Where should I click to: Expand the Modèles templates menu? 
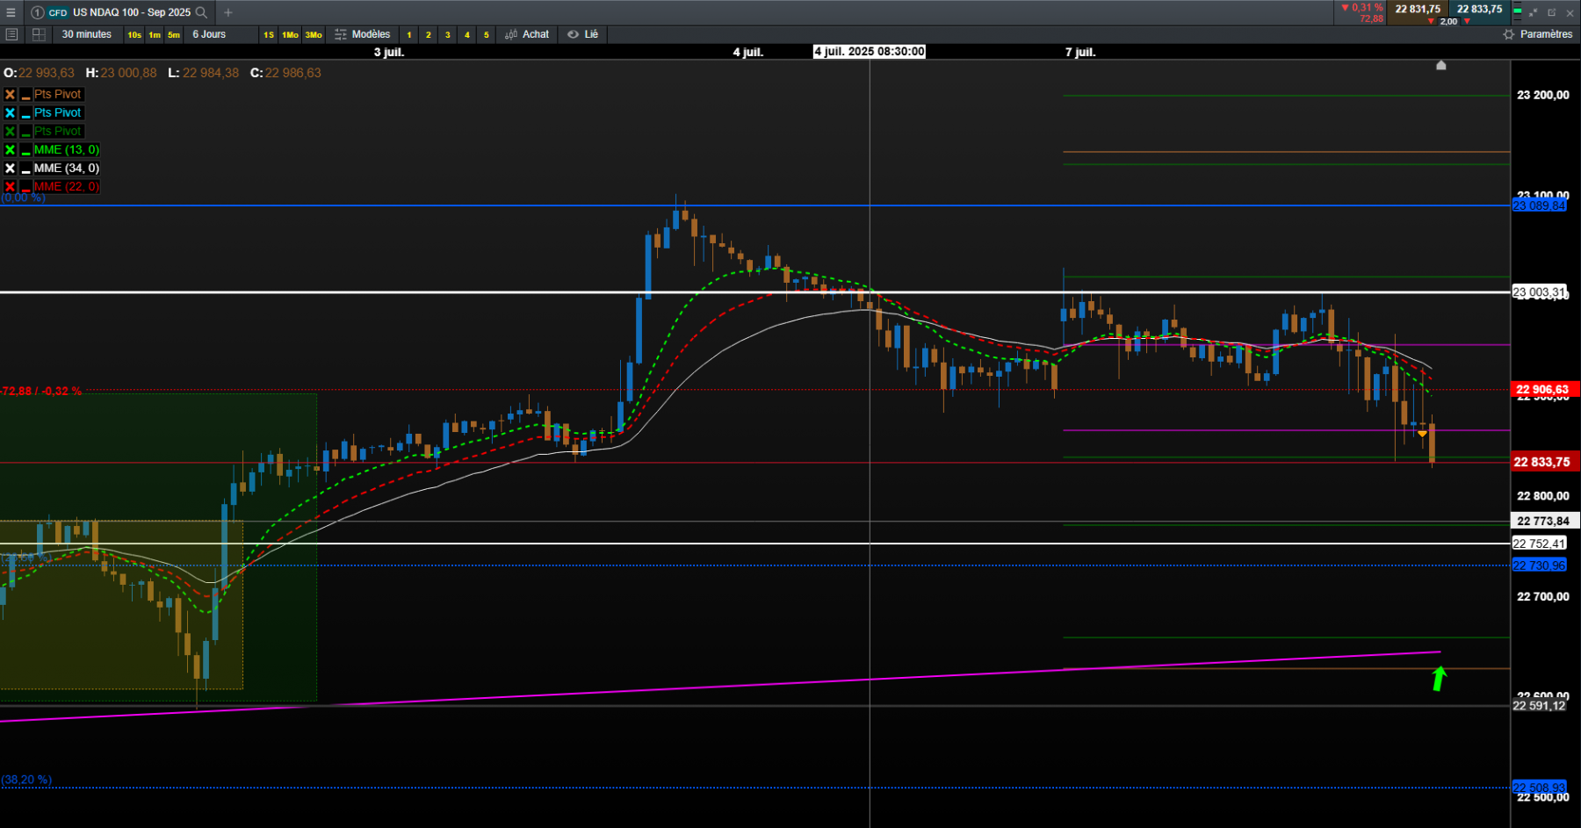pyautogui.click(x=363, y=34)
